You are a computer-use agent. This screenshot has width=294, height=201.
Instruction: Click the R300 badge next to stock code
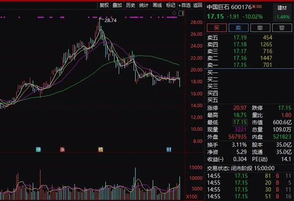[257, 6]
